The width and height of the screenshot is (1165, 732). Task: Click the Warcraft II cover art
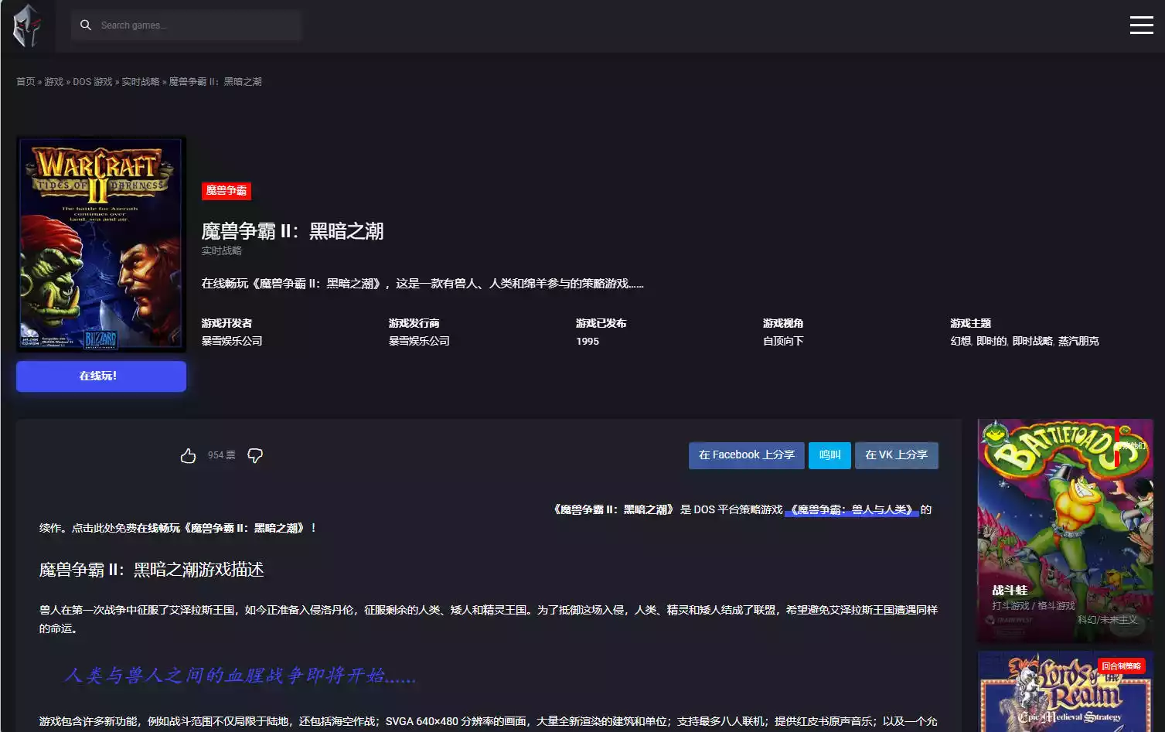101,244
